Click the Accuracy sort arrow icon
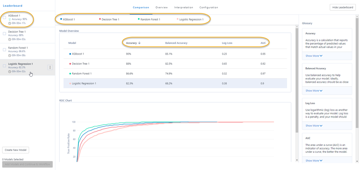Screen dimensions: 359x170 tap(139, 43)
